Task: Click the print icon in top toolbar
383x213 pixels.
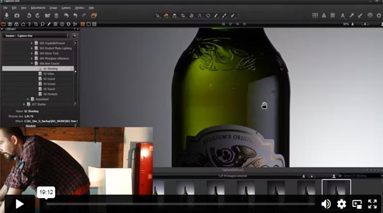Action: point(370,16)
